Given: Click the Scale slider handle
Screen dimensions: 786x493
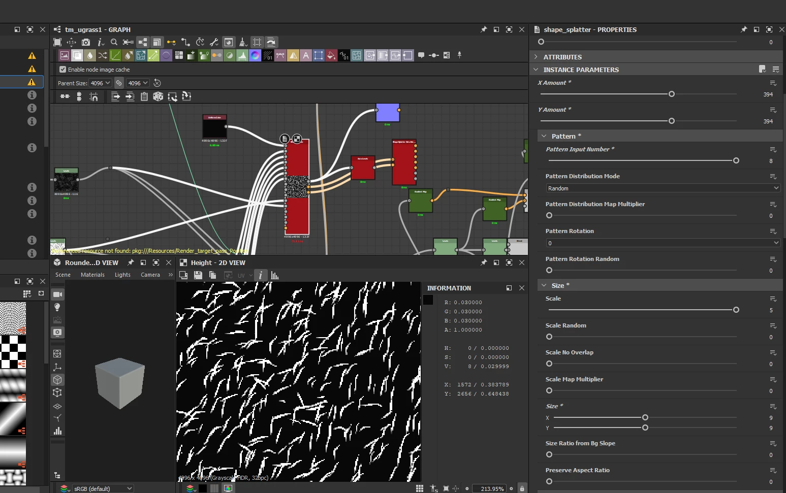Looking at the screenshot, I should click(736, 310).
